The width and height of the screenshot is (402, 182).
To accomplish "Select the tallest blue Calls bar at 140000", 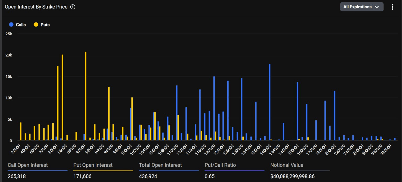I will 270,102.
